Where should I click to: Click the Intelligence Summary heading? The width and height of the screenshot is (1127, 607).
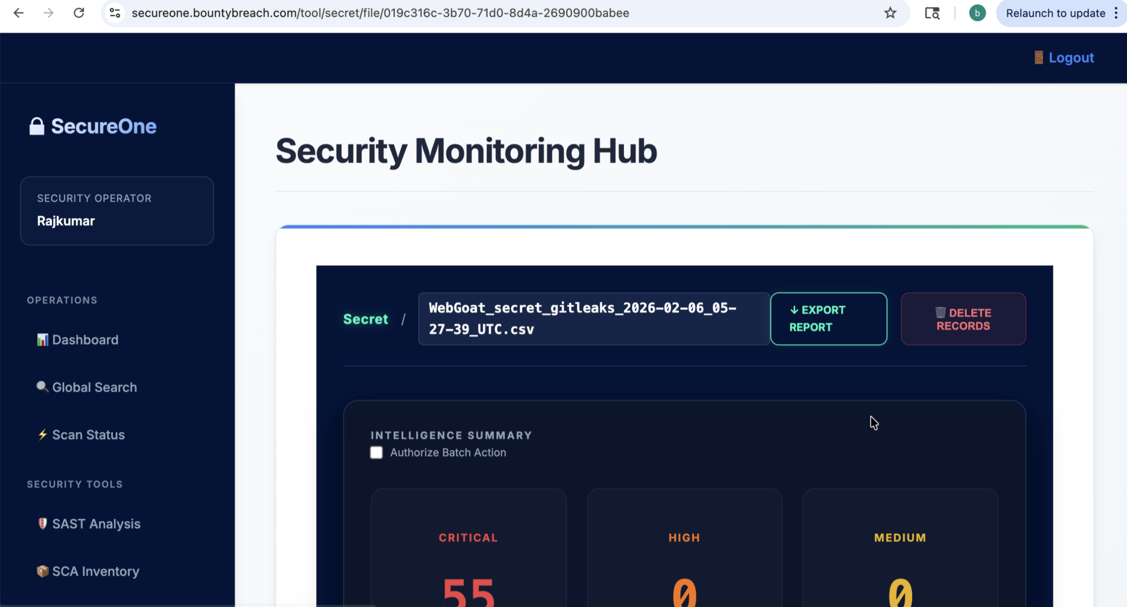(451, 435)
